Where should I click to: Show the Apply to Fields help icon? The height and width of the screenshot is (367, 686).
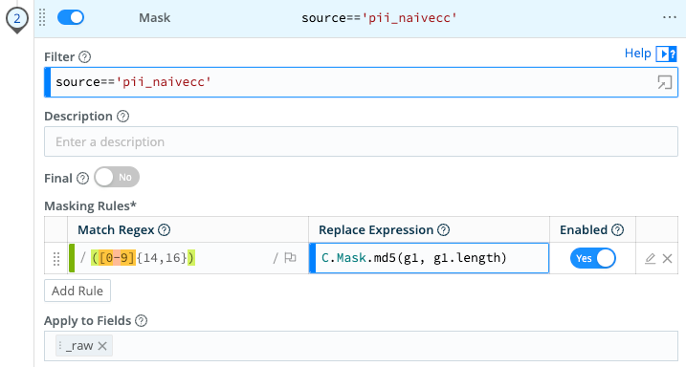click(141, 321)
